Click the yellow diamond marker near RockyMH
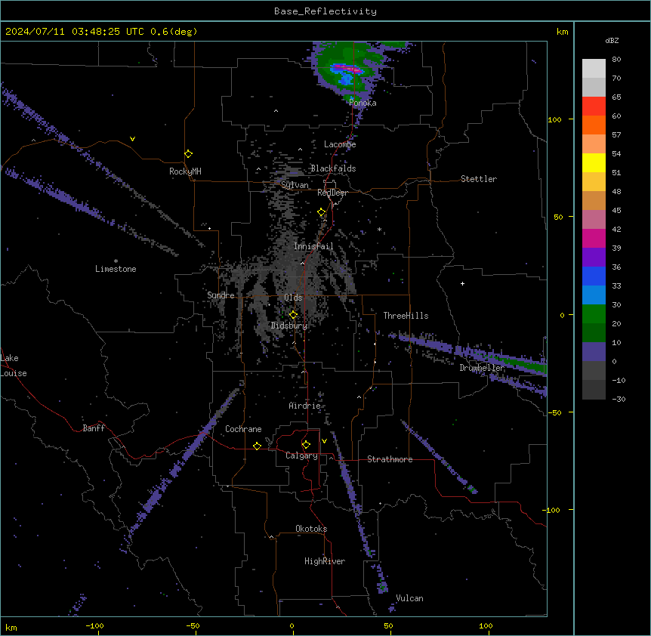The height and width of the screenshot is (636, 651). 188,154
